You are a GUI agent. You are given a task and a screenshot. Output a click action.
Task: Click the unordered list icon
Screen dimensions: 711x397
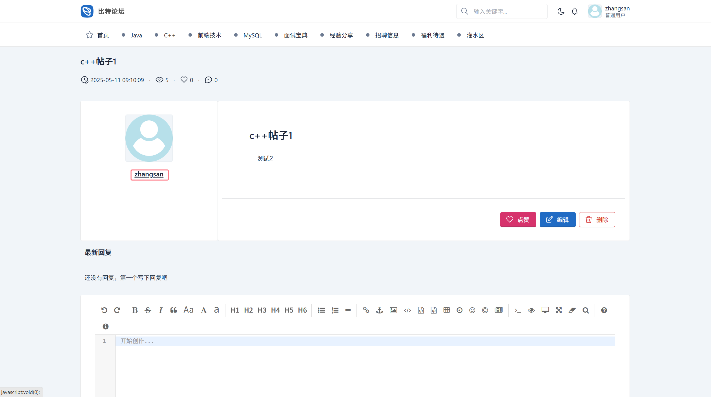point(321,310)
